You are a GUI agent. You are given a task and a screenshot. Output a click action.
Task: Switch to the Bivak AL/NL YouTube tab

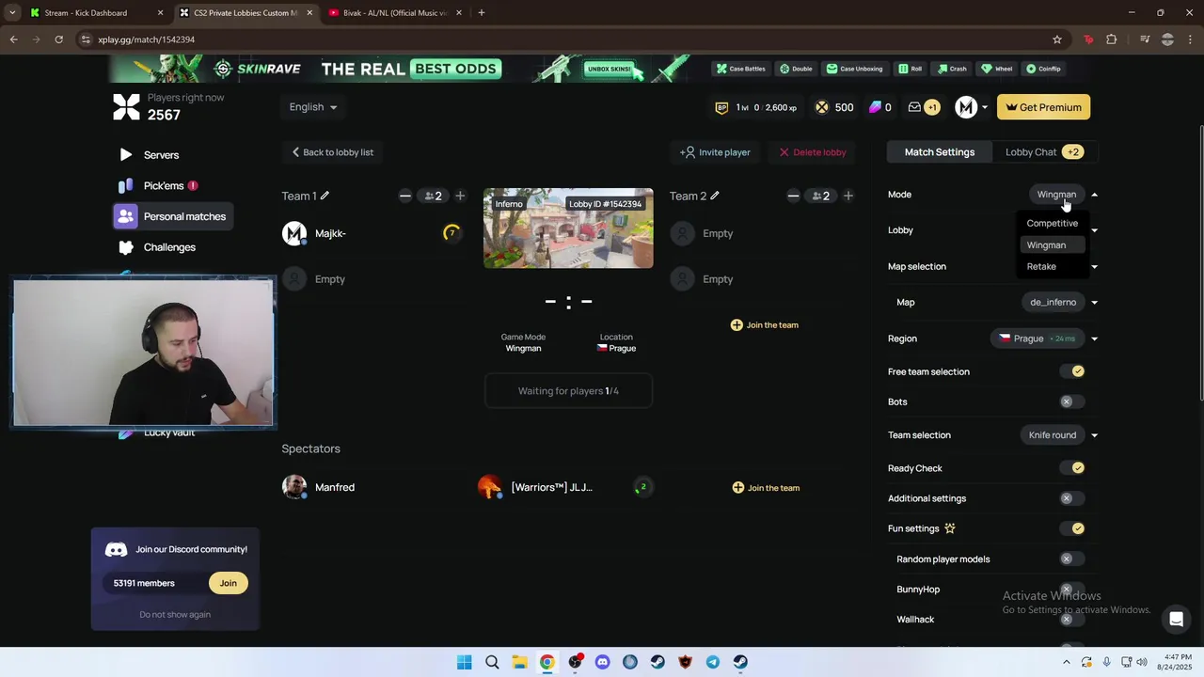395,13
